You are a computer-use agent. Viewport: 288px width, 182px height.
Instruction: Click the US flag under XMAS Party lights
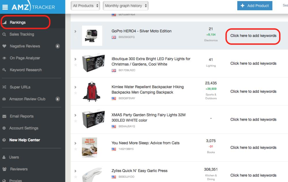(114, 126)
